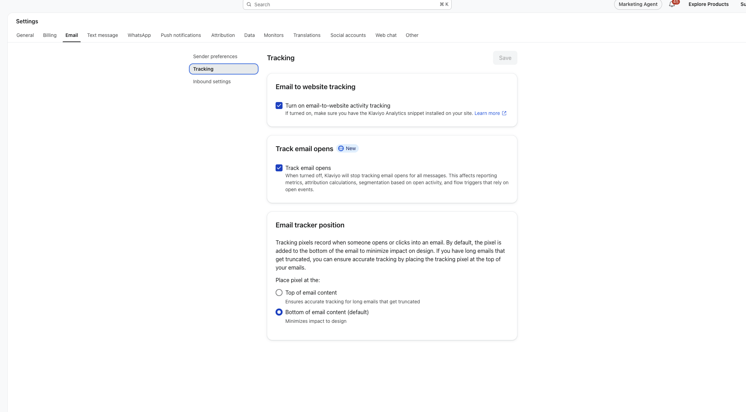Click the Track email opens heading

pyautogui.click(x=304, y=149)
